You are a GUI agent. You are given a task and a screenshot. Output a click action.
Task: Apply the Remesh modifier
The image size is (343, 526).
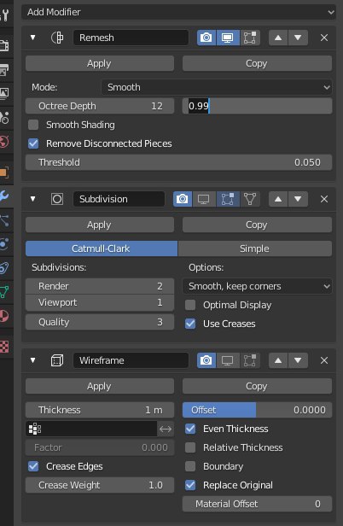point(100,63)
